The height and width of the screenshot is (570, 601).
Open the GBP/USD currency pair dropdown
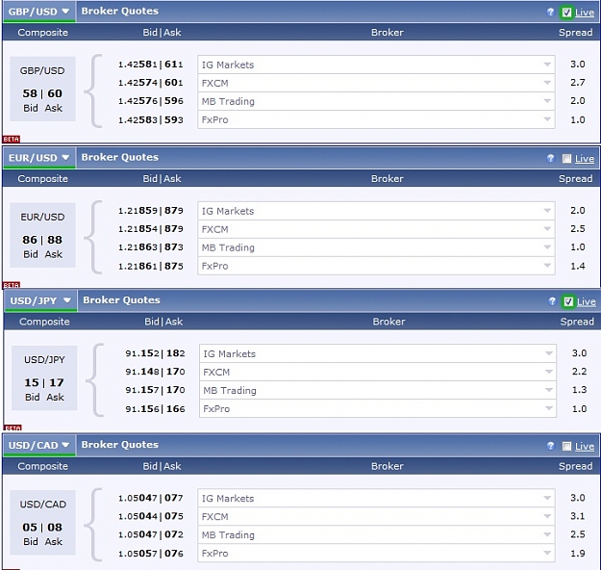point(39,12)
